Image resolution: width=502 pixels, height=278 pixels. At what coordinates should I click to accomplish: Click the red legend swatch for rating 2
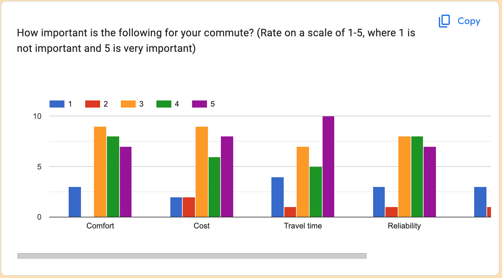93,104
